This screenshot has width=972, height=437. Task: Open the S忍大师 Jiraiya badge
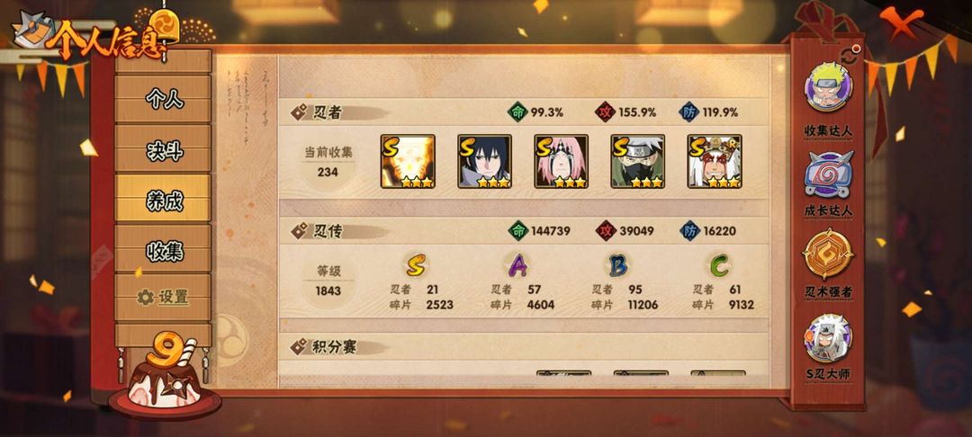(x=828, y=338)
